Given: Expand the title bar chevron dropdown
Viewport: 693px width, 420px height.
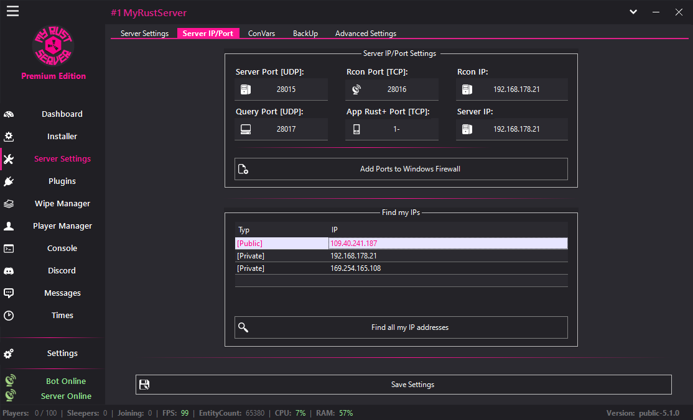Looking at the screenshot, I should click(x=633, y=12).
